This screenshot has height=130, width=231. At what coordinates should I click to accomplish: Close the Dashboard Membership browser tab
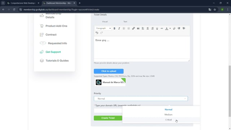[74, 3]
